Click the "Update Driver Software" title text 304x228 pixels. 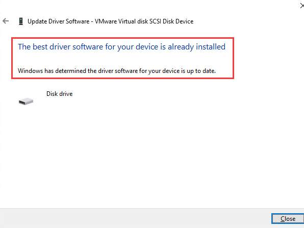58,21
